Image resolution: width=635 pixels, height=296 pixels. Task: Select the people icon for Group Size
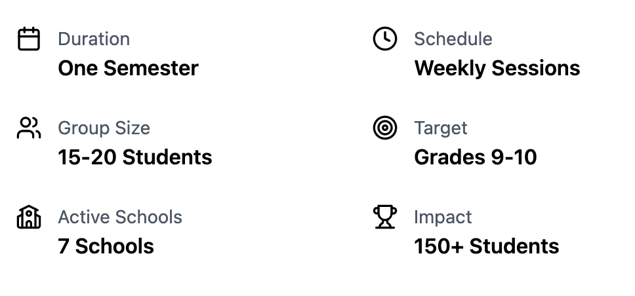pyautogui.click(x=28, y=128)
